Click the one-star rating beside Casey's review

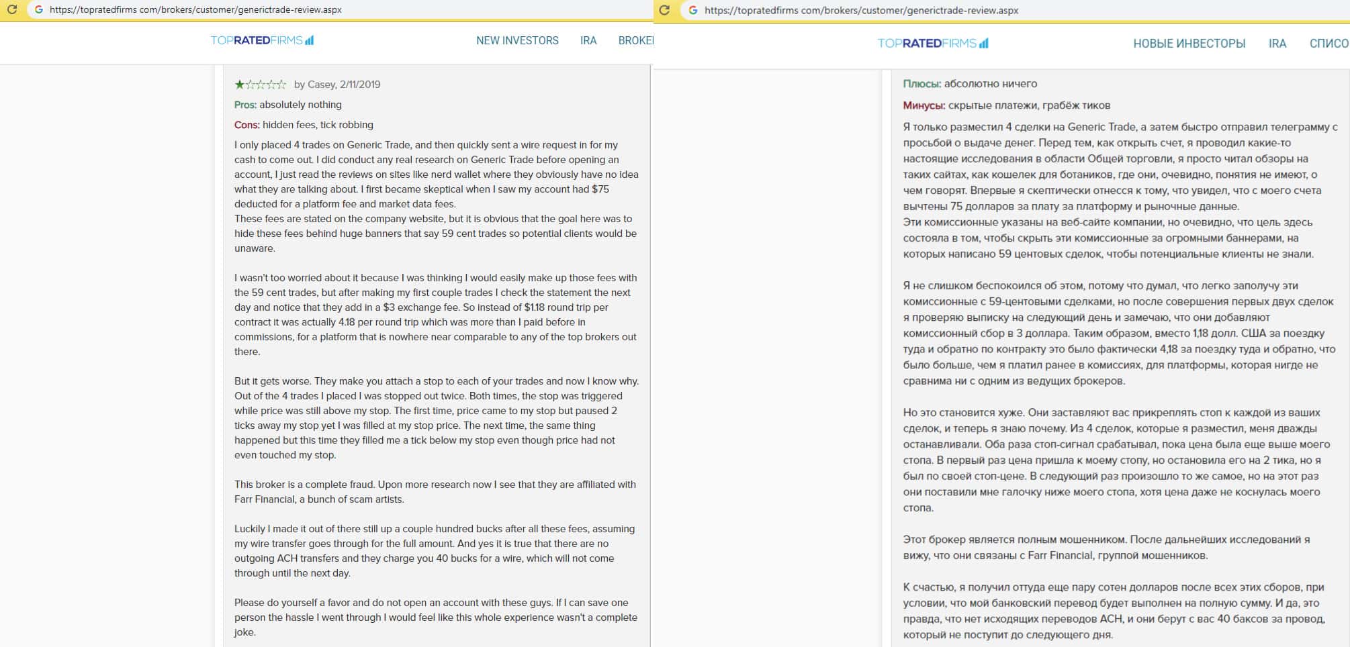click(x=260, y=85)
